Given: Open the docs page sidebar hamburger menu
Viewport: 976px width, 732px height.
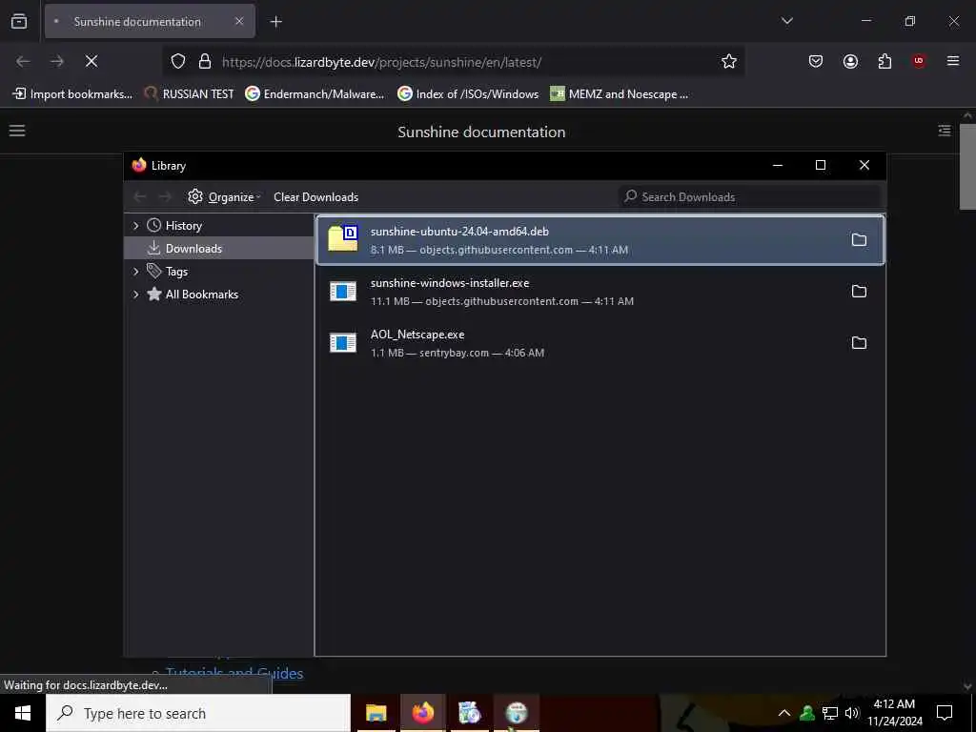Looking at the screenshot, I should (x=17, y=130).
